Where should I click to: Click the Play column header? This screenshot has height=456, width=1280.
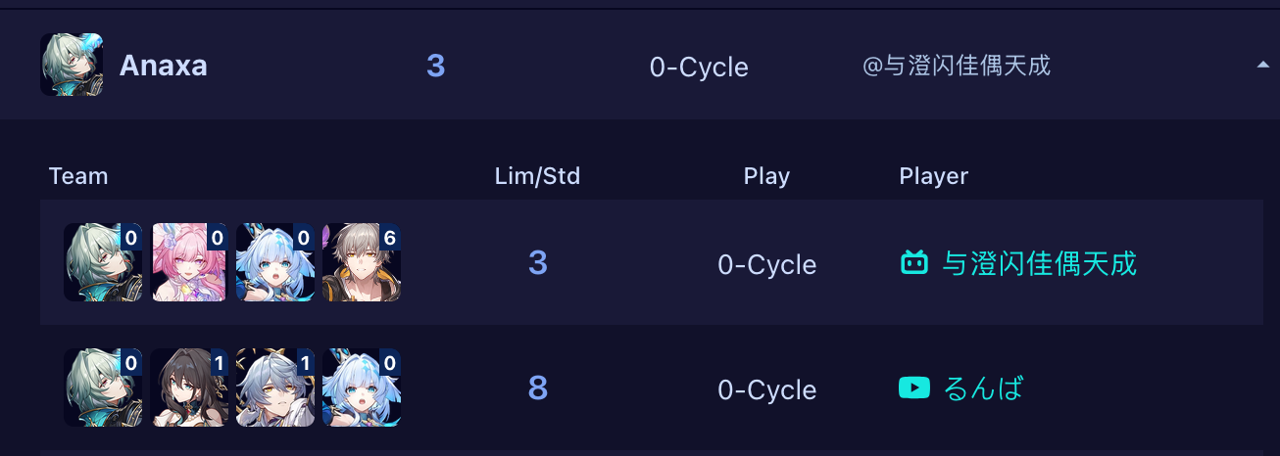click(x=766, y=176)
